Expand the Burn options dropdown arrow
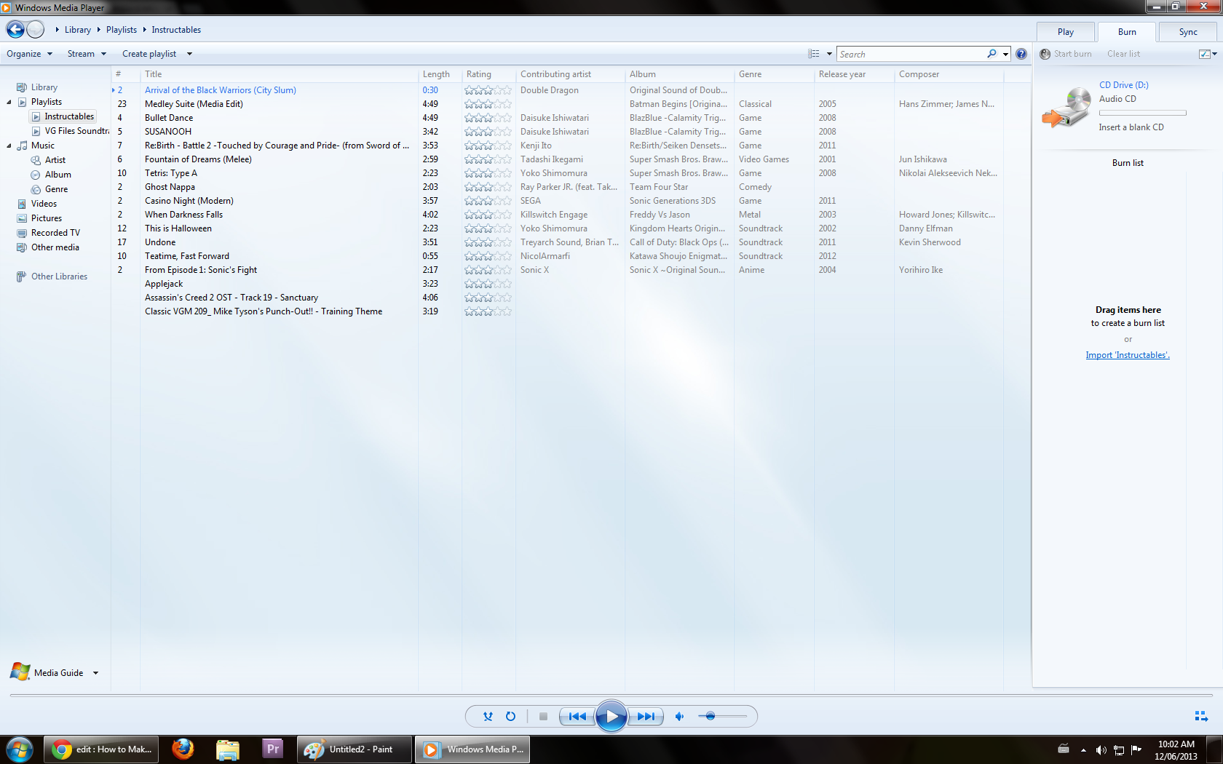Screen dimensions: 1223x764 click(1214, 54)
